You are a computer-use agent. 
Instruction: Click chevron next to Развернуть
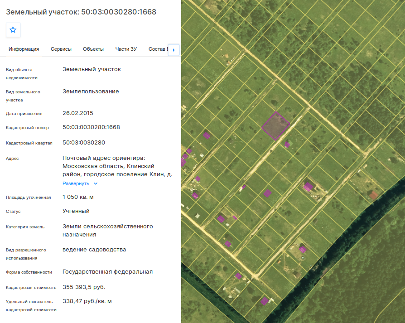pos(95,183)
